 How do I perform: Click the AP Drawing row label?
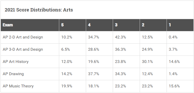pos(13,74)
